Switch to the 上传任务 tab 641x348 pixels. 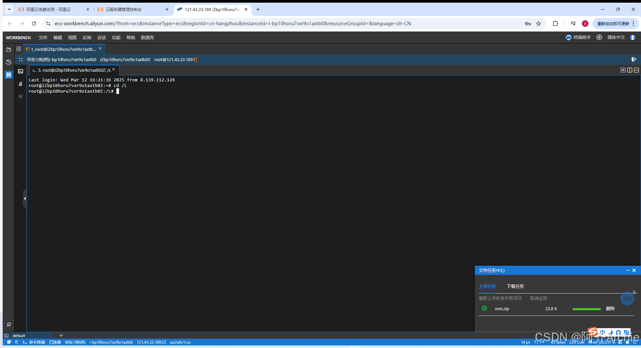[487, 286]
